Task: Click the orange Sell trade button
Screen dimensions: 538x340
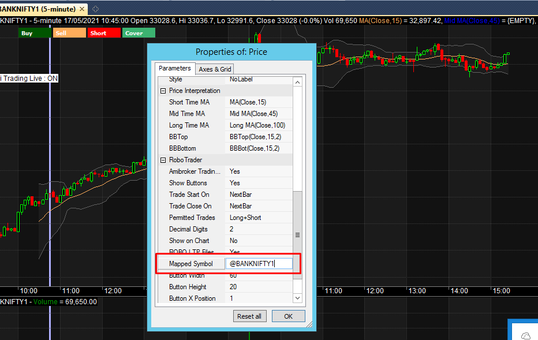Action: point(69,33)
